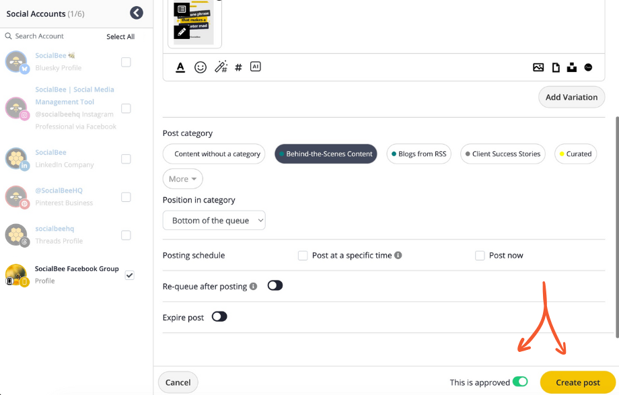This screenshot has width=619, height=395.
Task: Select the Blogs from RSS category
Action: (418, 154)
